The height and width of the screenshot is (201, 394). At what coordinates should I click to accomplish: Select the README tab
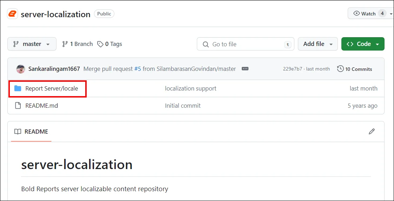(x=31, y=132)
